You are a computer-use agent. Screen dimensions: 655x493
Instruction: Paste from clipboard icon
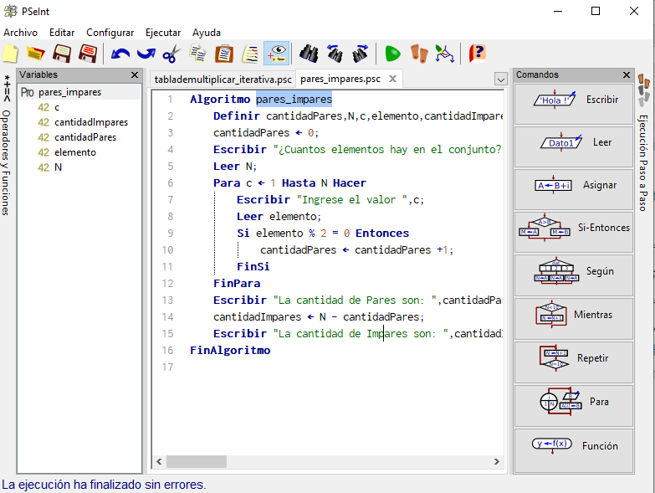click(224, 54)
